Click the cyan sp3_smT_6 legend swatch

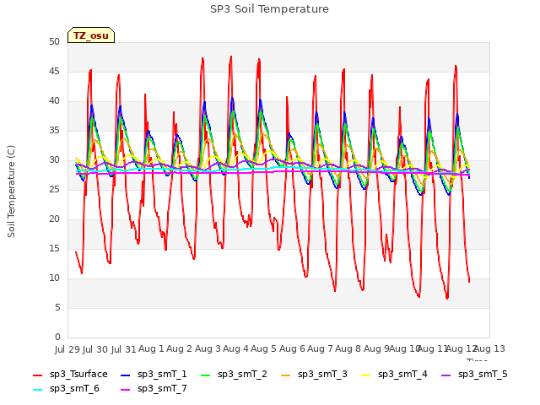click(37, 390)
